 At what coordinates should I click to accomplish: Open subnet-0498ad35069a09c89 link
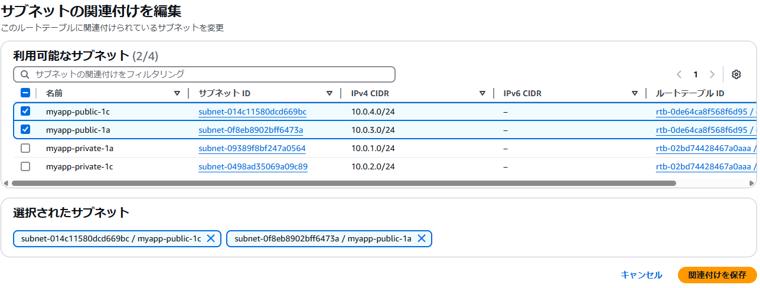click(253, 166)
